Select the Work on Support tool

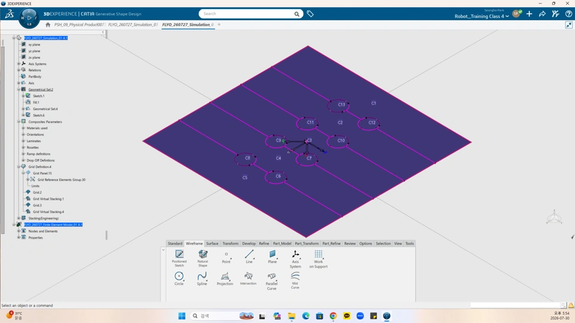click(318, 258)
